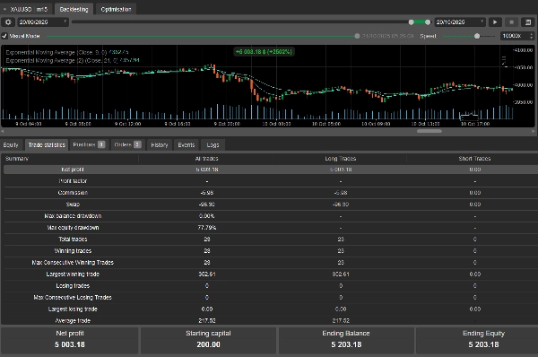Click the Net profit summary box
This screenshot has width=538, height=357.
click(70, 340)
